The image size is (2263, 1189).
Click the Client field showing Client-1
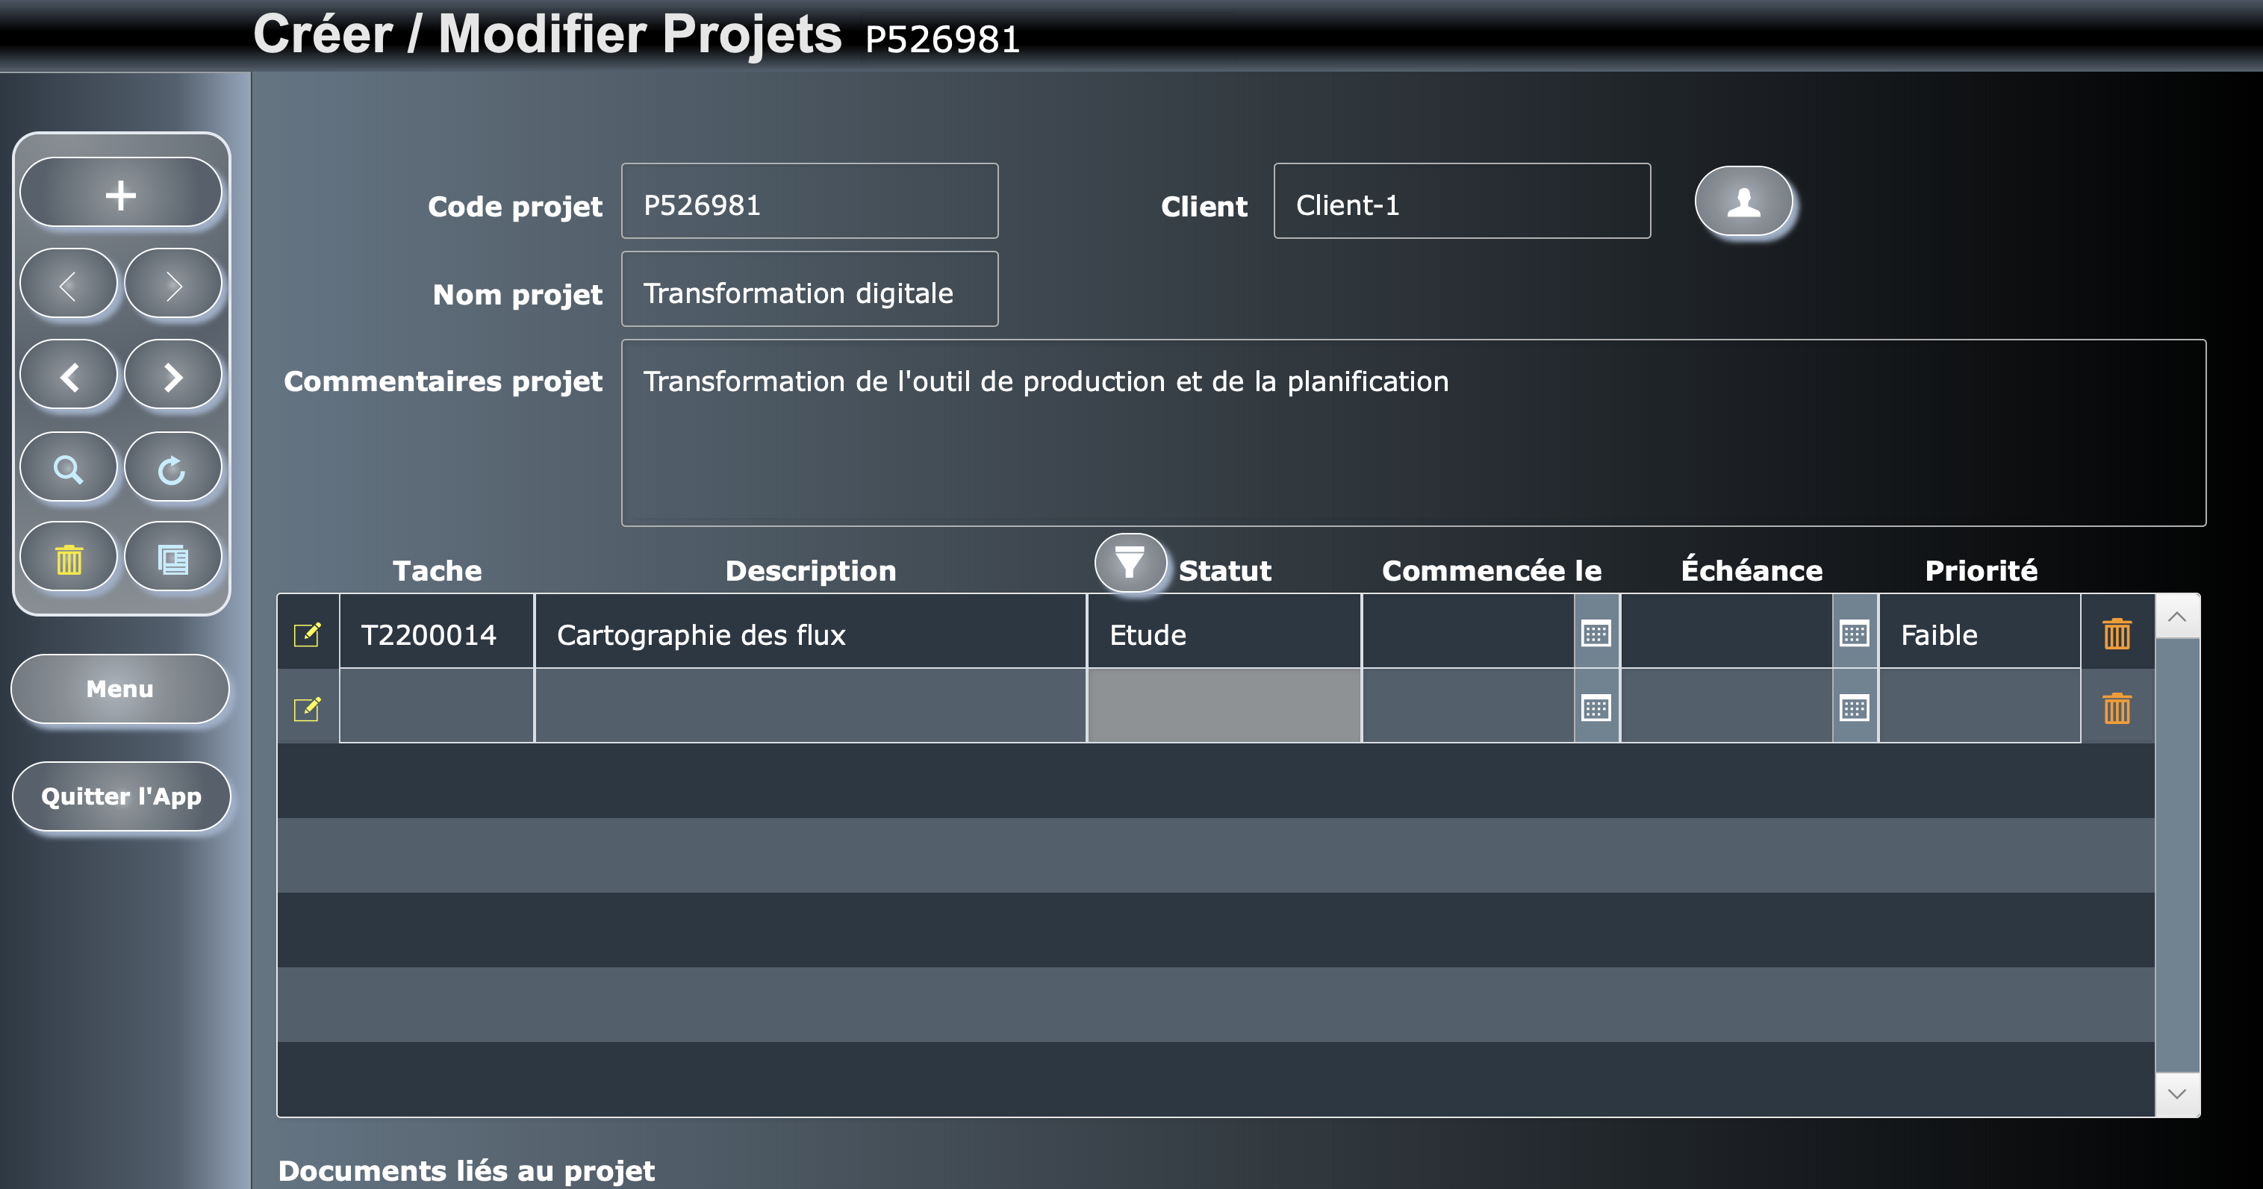pyautogui.click(x=1462, y=201)
